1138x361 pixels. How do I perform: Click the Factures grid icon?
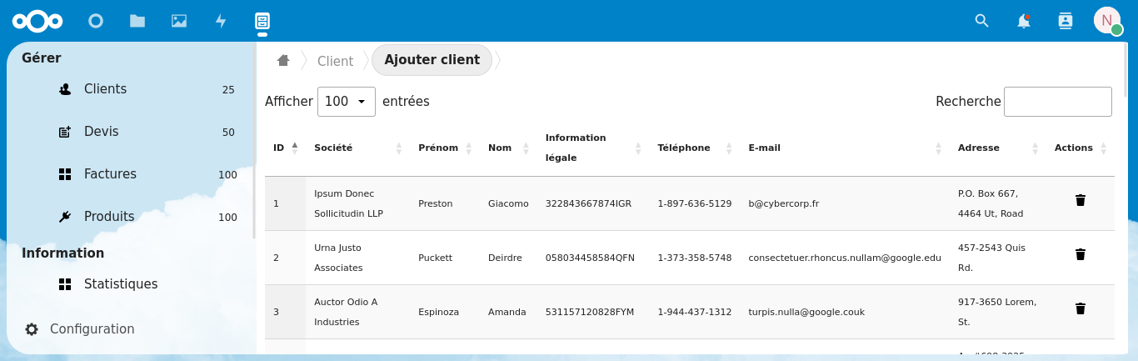(65, 174)
